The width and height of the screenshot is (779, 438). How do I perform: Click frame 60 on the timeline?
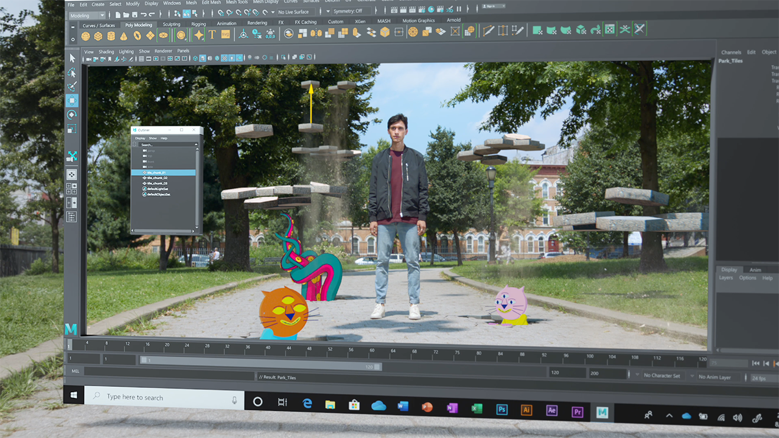pos(371,349)
